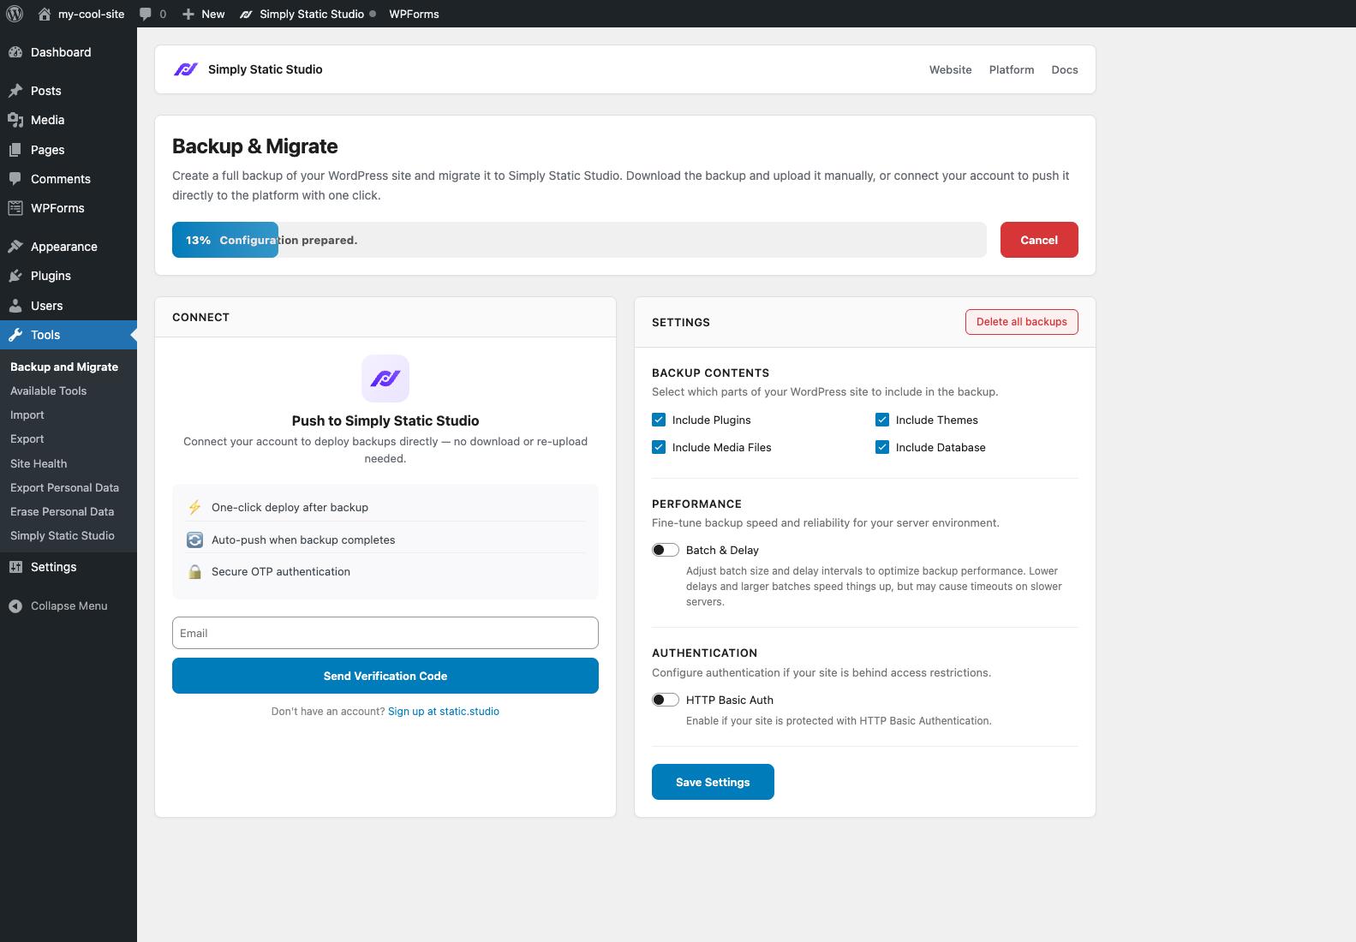Click the WordPress logo in admin bar
The width and height of the screenshot is (1356, 942).
tap(15, 14)
